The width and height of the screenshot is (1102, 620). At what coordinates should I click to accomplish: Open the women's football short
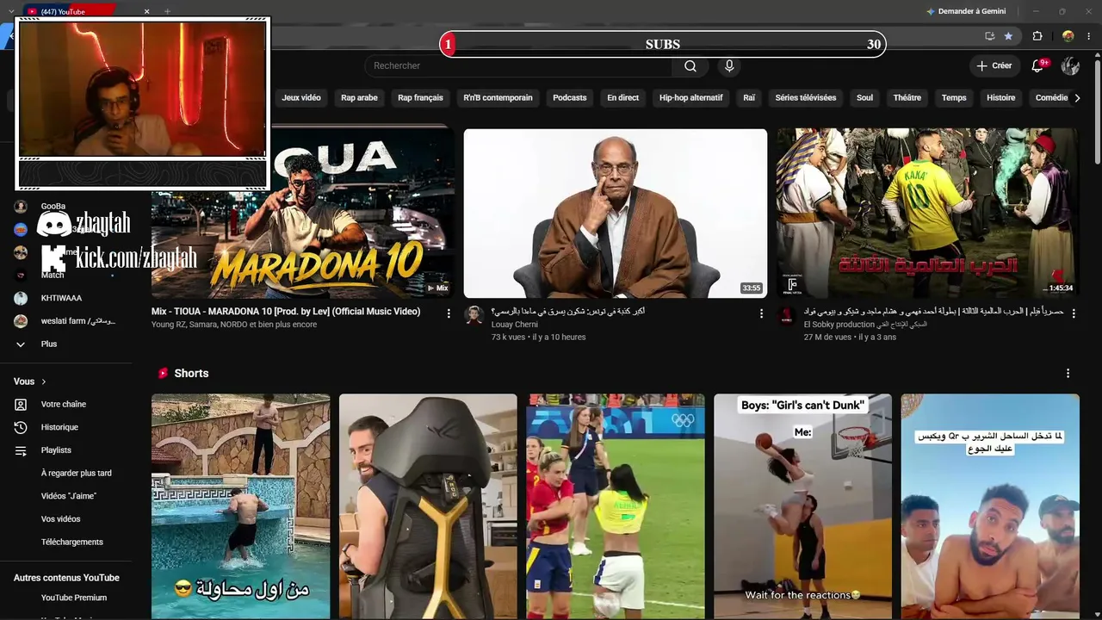(616, 506)
